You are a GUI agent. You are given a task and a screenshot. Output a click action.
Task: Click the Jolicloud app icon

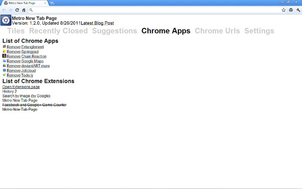coord(4,70)
